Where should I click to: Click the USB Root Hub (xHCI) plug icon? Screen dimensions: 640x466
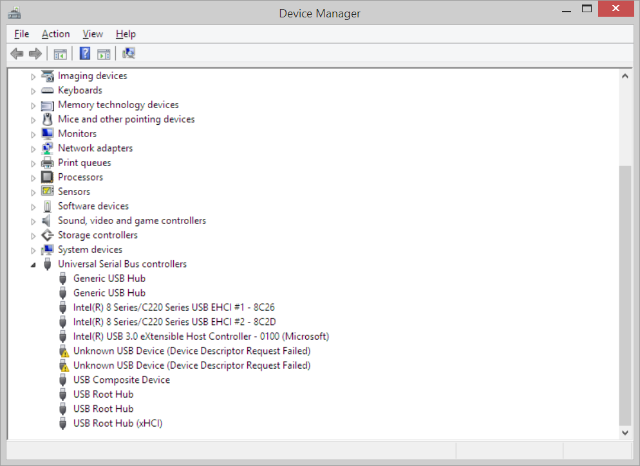click(x=63, y=423)
